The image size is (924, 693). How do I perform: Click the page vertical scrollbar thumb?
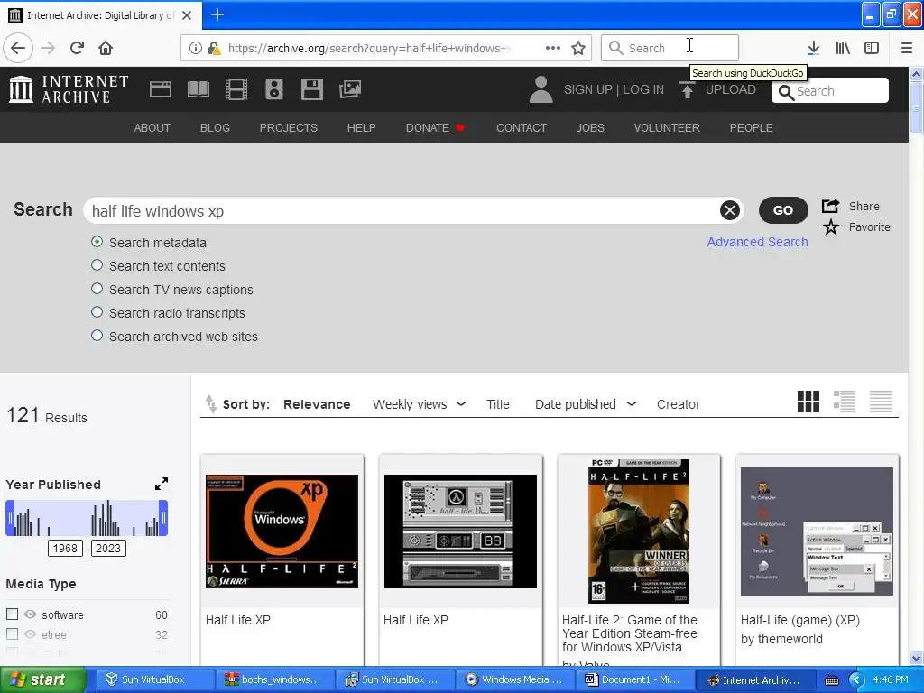coord(917,108)
